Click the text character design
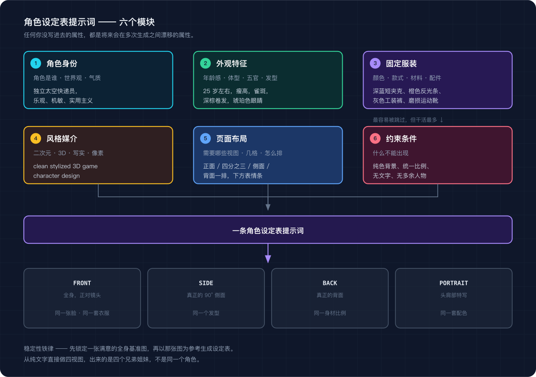The image size is (536, 377). click(x=56, y=176)
